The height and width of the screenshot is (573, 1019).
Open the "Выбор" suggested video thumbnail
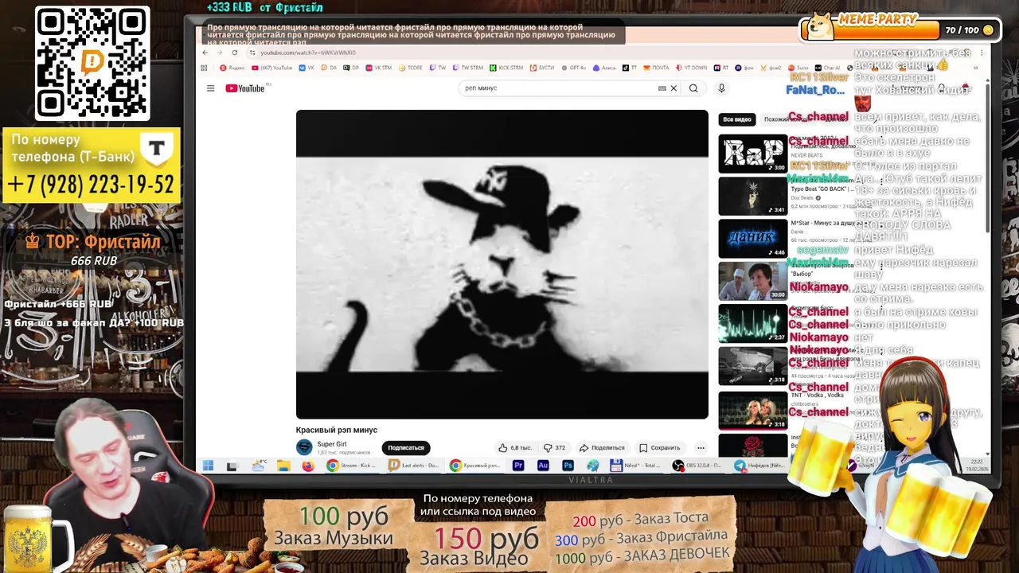pos(752,281)
